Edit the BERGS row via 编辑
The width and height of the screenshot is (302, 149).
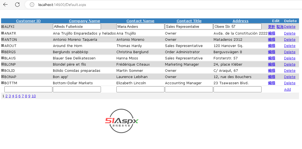point(272,52)
